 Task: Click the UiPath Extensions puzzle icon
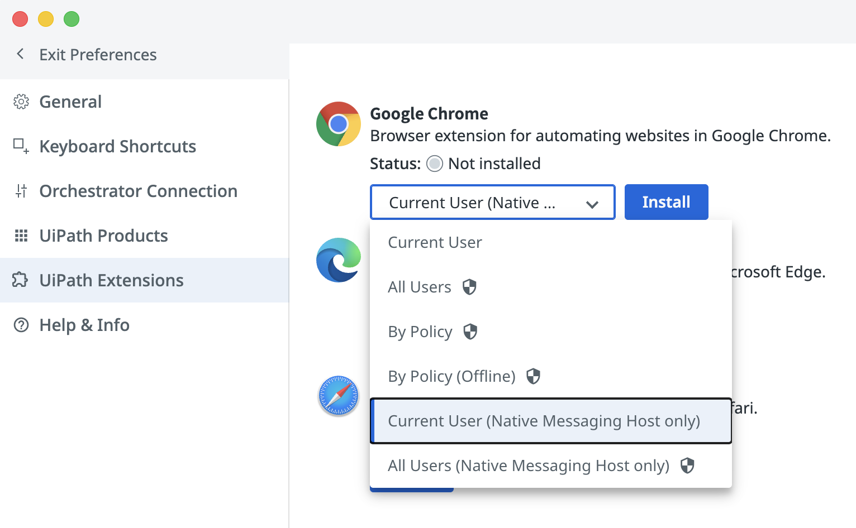[20, 280]
